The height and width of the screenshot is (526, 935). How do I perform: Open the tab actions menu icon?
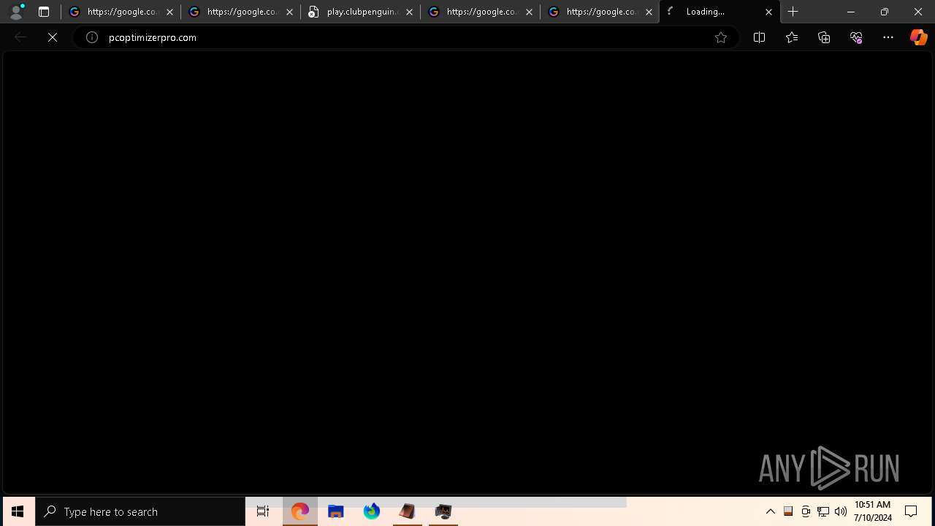coord(44,12)
